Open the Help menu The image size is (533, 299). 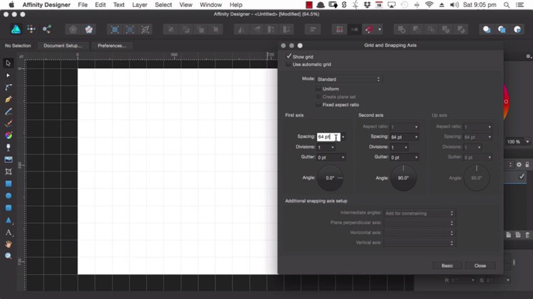[x=236, y=5]
